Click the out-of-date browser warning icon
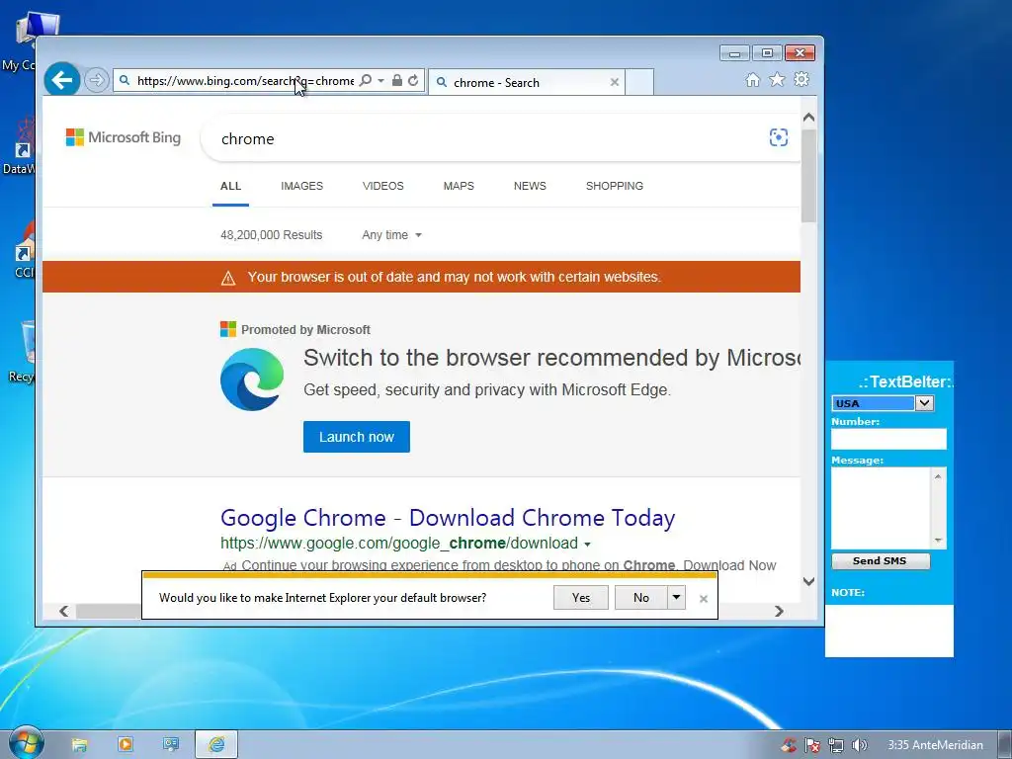1012x759 pixels. (x=228, y=278)
